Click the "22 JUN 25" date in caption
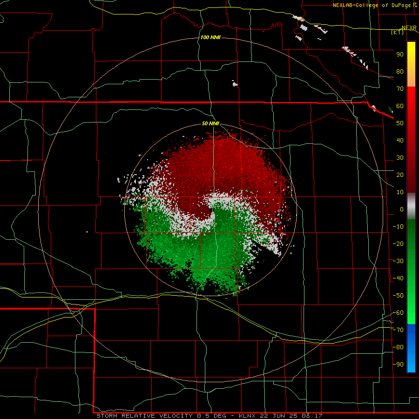The width and height of the screenshot is (419, 419). (x=279, y=416)
